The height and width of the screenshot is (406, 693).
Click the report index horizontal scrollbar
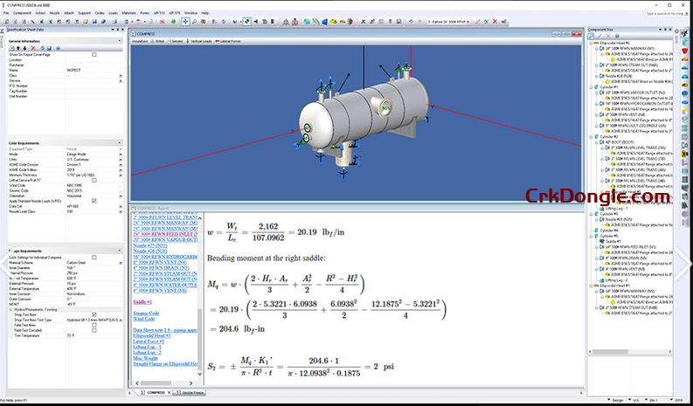[166, 383]
